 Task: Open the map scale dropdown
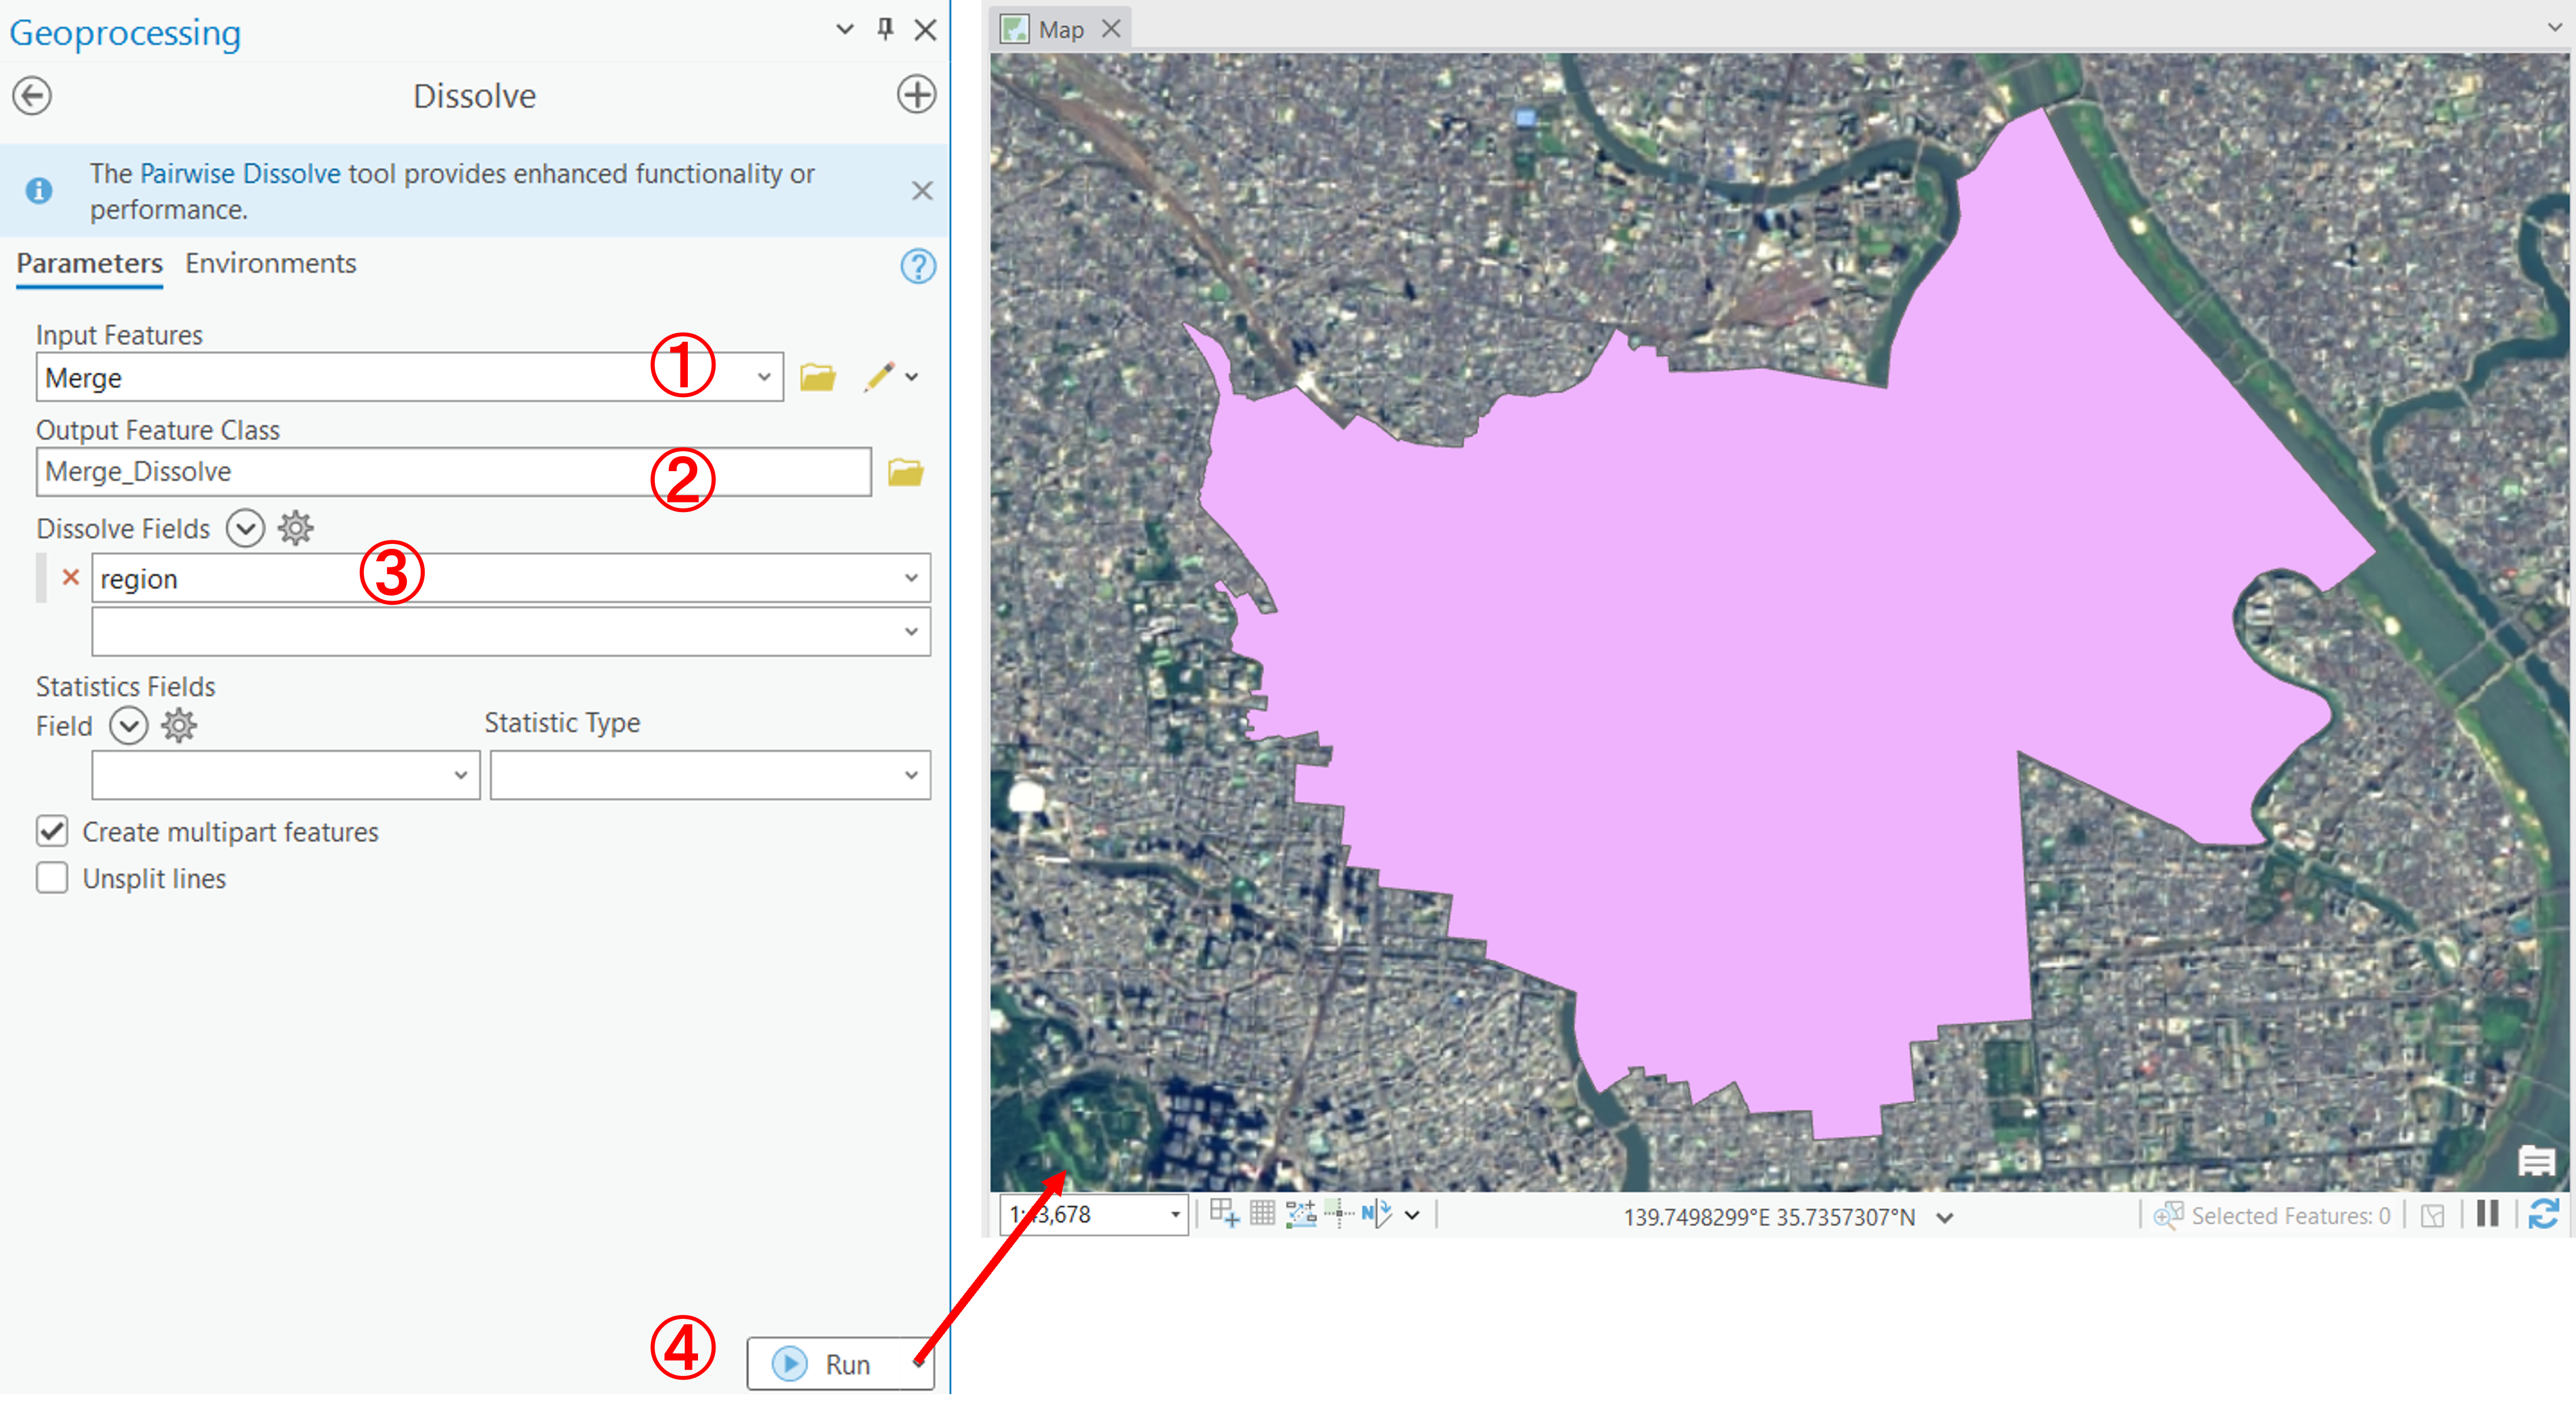click(x=1175, y=1216)
